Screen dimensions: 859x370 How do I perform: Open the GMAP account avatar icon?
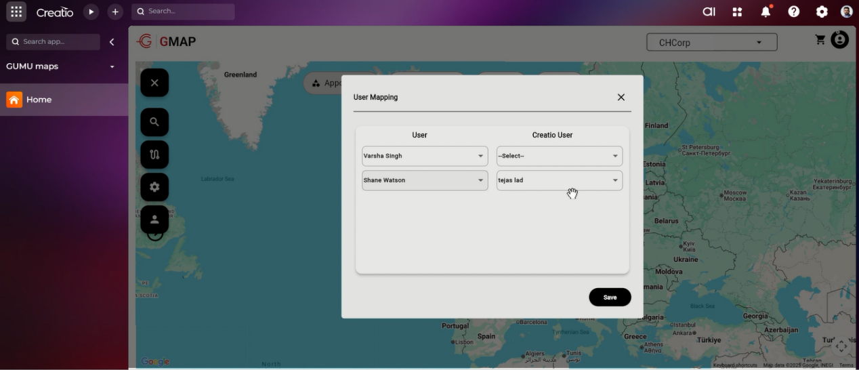pyautogui.click(x=840, y=40)
